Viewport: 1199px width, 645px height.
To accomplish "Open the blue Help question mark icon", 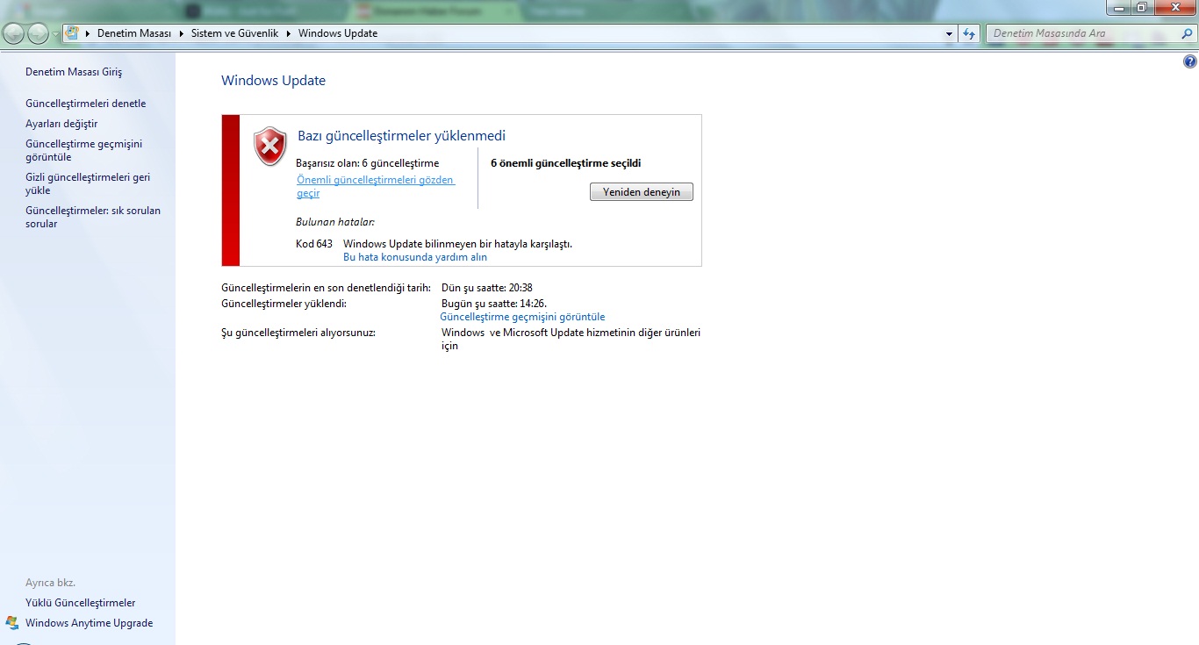I will click(x=1189, y=61).
